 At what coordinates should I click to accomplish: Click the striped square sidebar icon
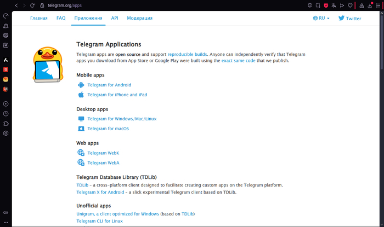pos(5,36)
